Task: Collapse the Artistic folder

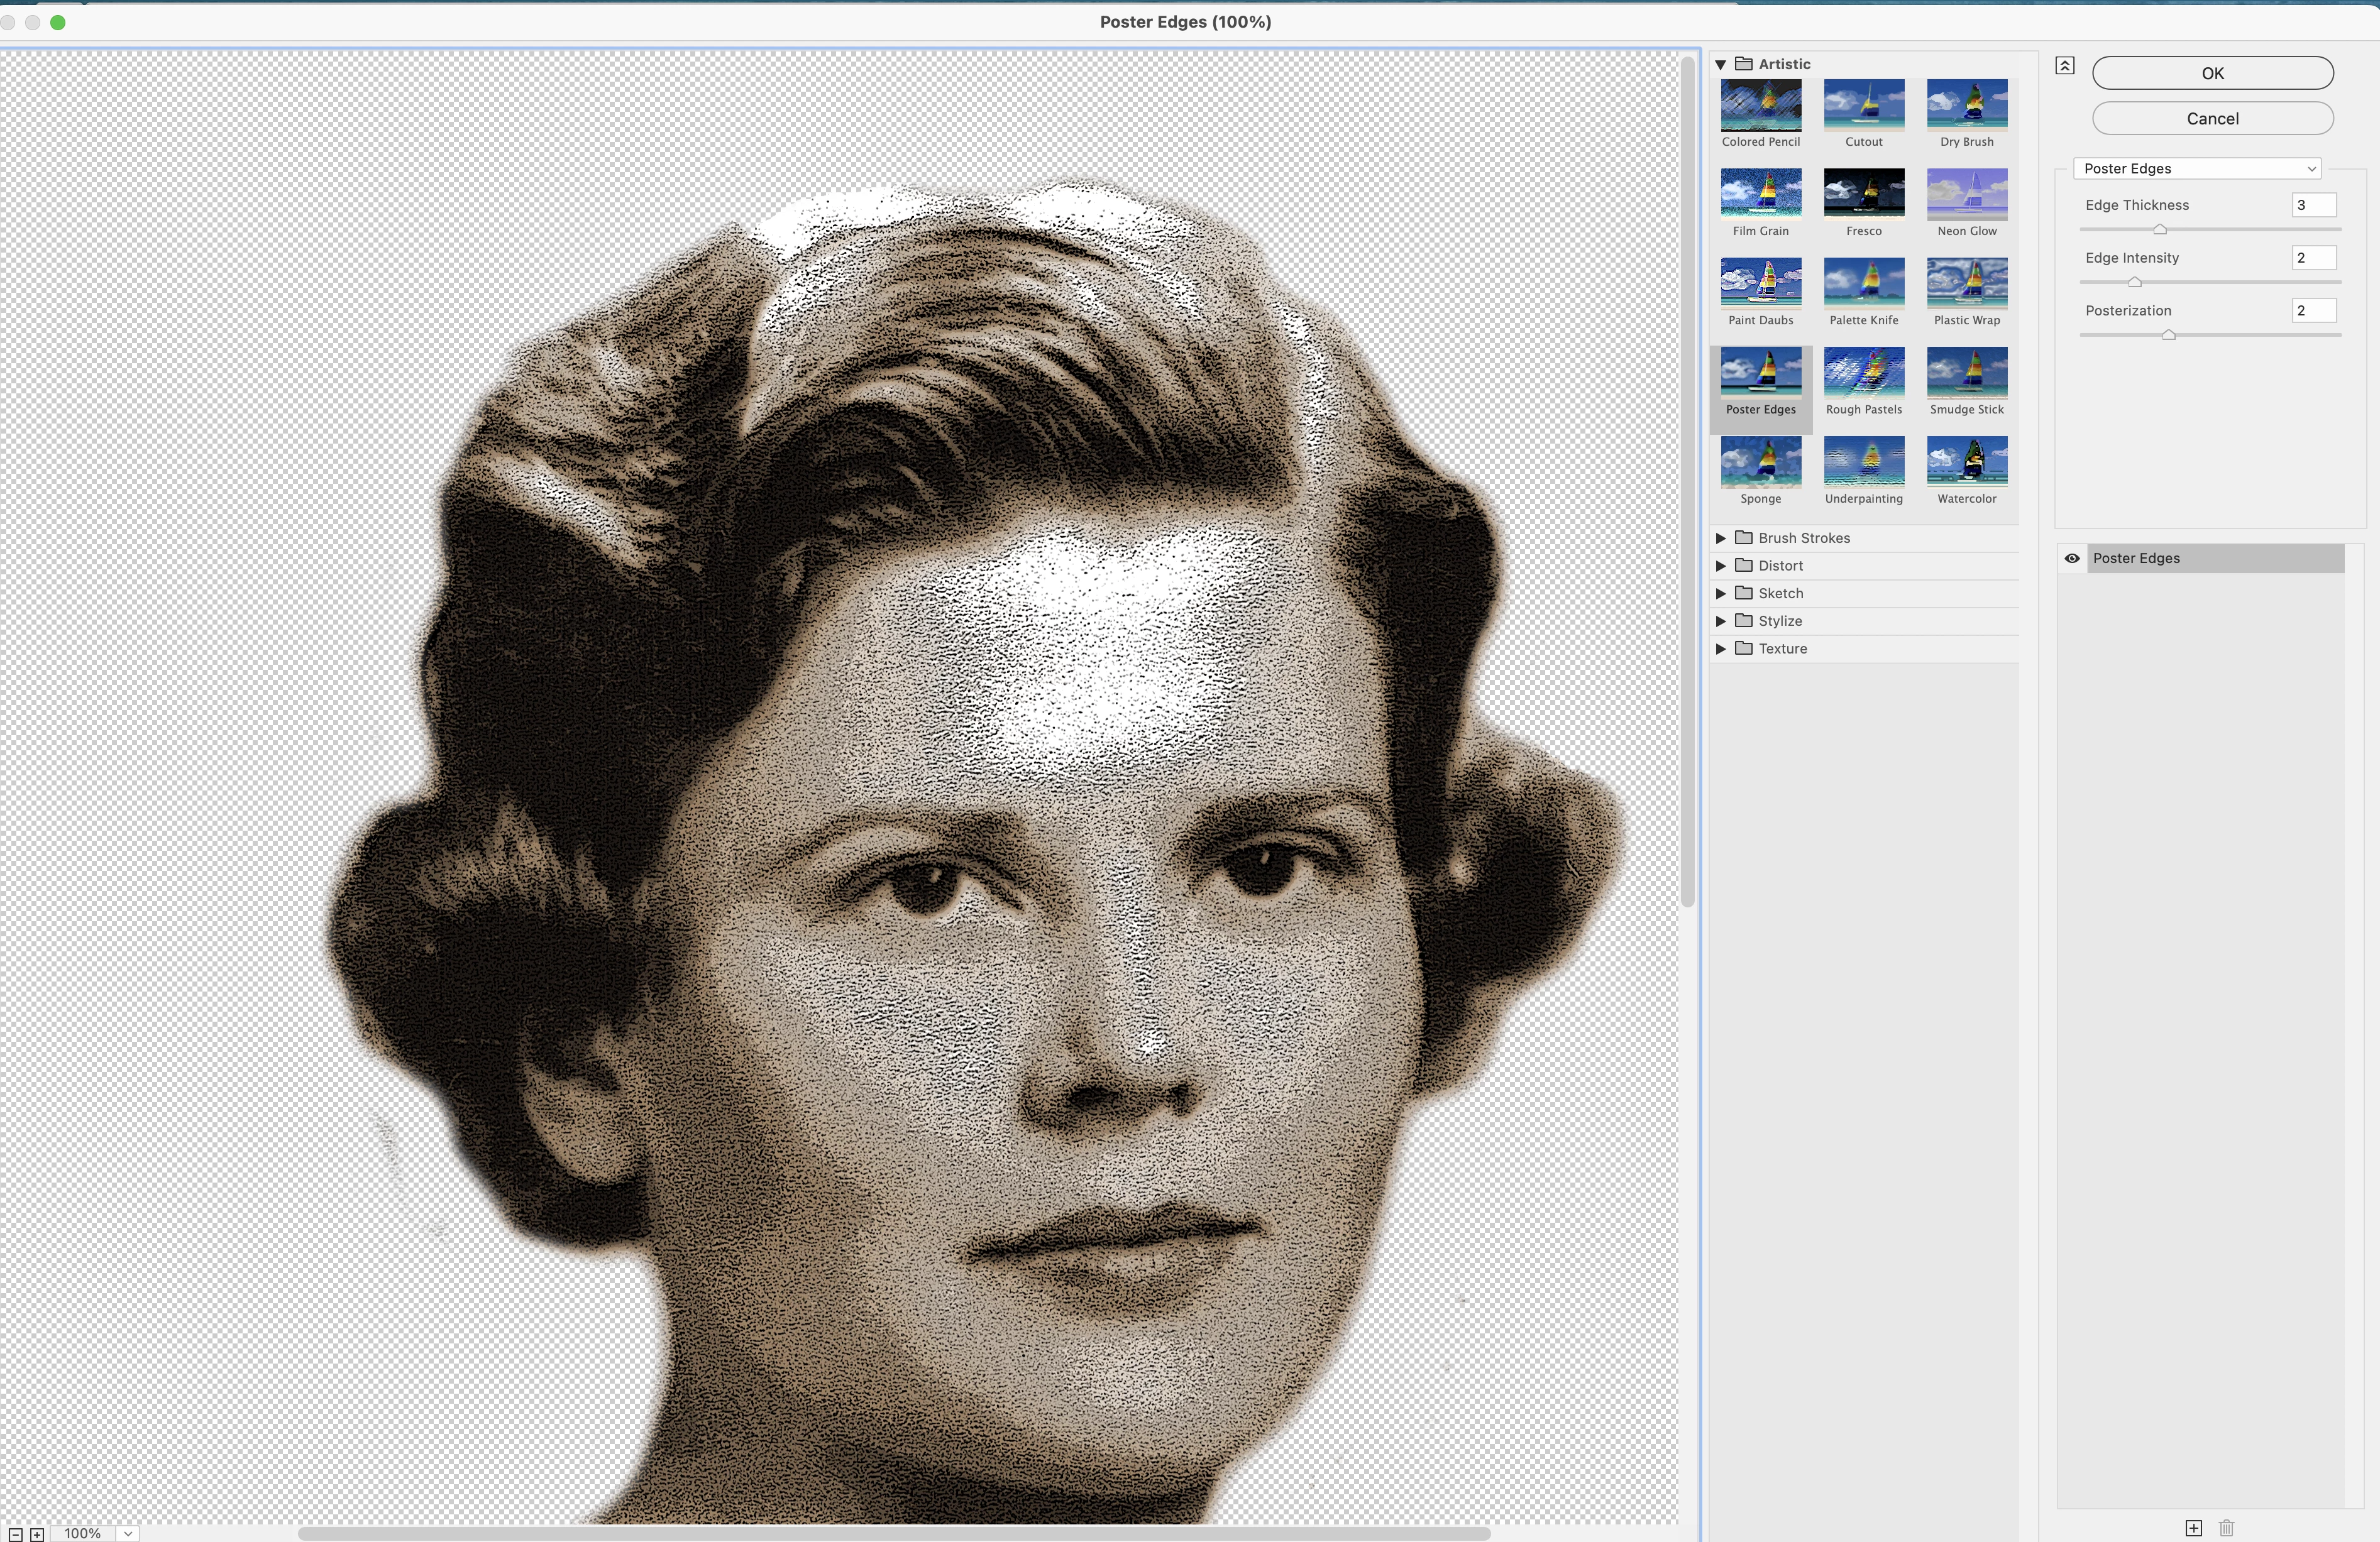Action: click(x=1720, y=64)
